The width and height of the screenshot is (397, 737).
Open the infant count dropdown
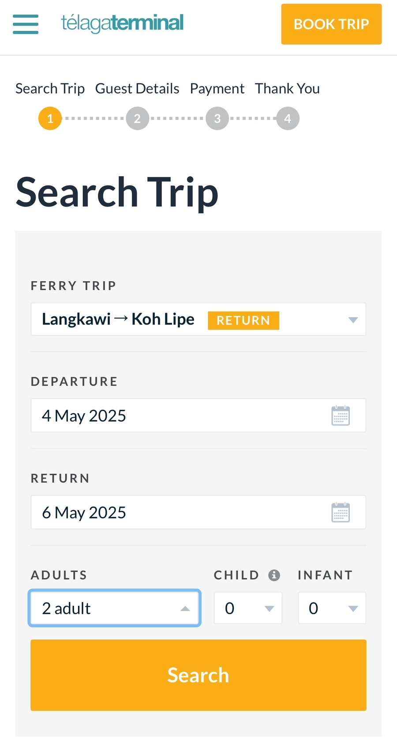pos(332,608)
